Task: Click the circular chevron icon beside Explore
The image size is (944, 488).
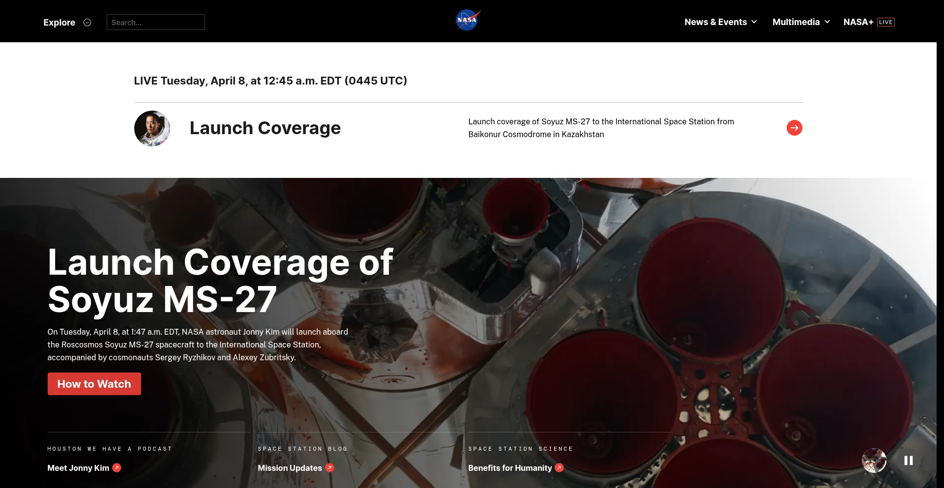Action: (x=88, y=23)
